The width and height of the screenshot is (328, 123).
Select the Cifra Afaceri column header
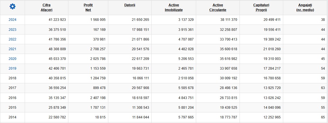tap(47, 7)
